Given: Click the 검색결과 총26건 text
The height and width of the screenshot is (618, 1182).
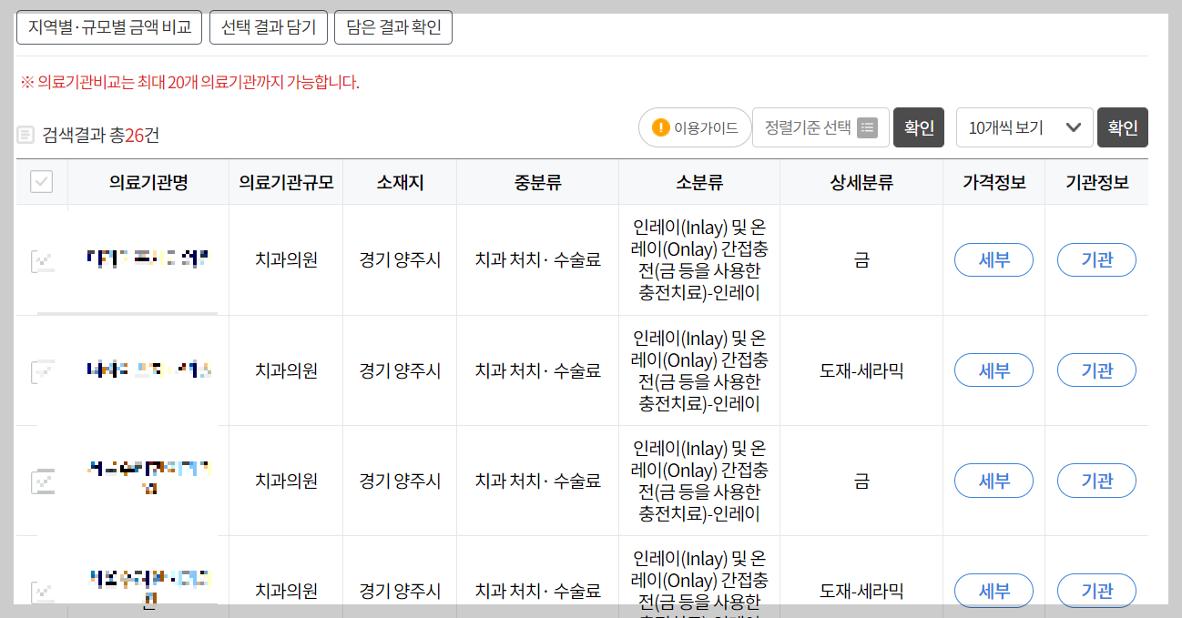Looking at the screenshot, I should pyautogui.click(x=100, y=136).
